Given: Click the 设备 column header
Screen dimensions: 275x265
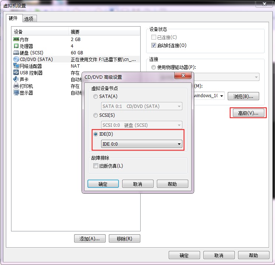Looking at the screenshot, I should [40, 32].
